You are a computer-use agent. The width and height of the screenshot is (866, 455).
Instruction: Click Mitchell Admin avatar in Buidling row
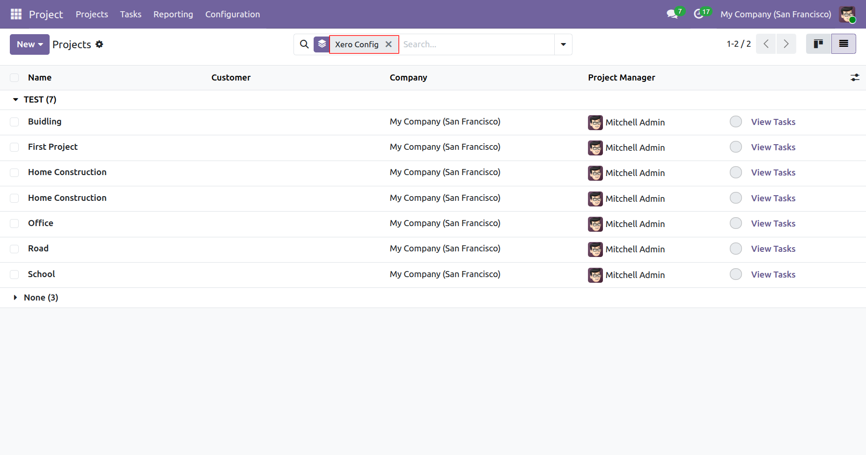pyautogui.click(x=595, y=122)
